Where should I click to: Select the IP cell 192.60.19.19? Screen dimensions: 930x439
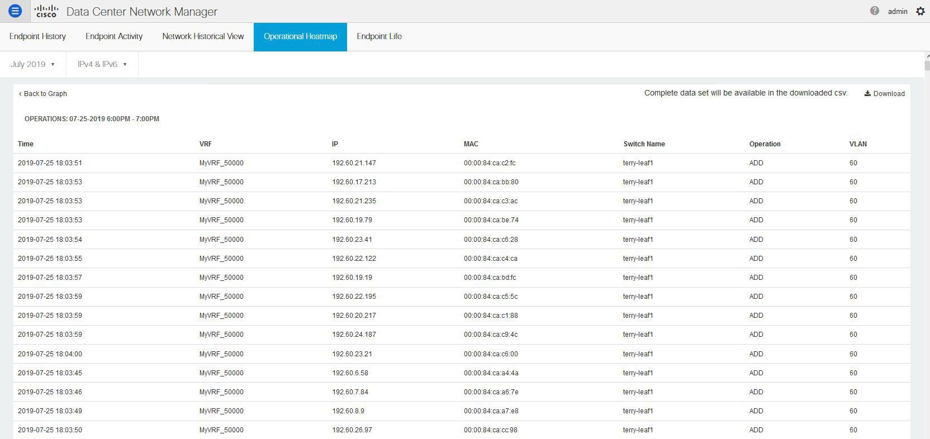(352, 278)
